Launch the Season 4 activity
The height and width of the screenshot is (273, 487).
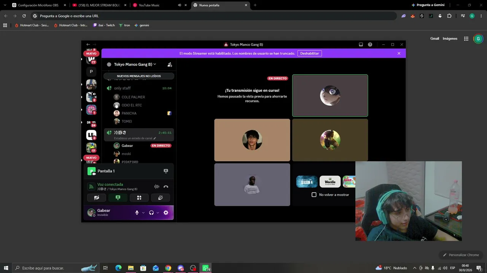point(307,182)
